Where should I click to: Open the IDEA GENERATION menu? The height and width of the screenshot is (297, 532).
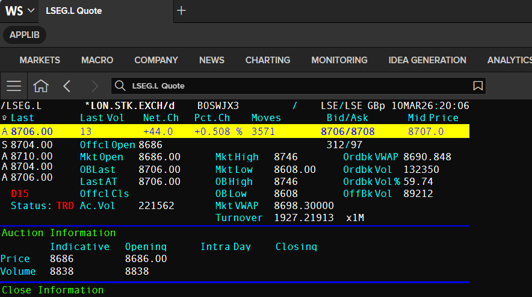click(x=427, y=60)
